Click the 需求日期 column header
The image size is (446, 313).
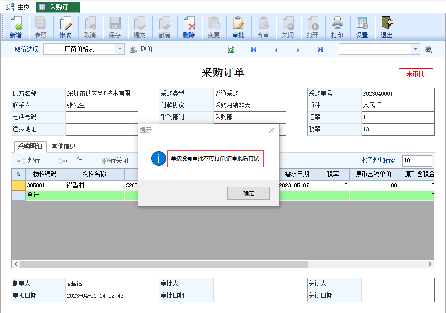click(x=297, y=174)
